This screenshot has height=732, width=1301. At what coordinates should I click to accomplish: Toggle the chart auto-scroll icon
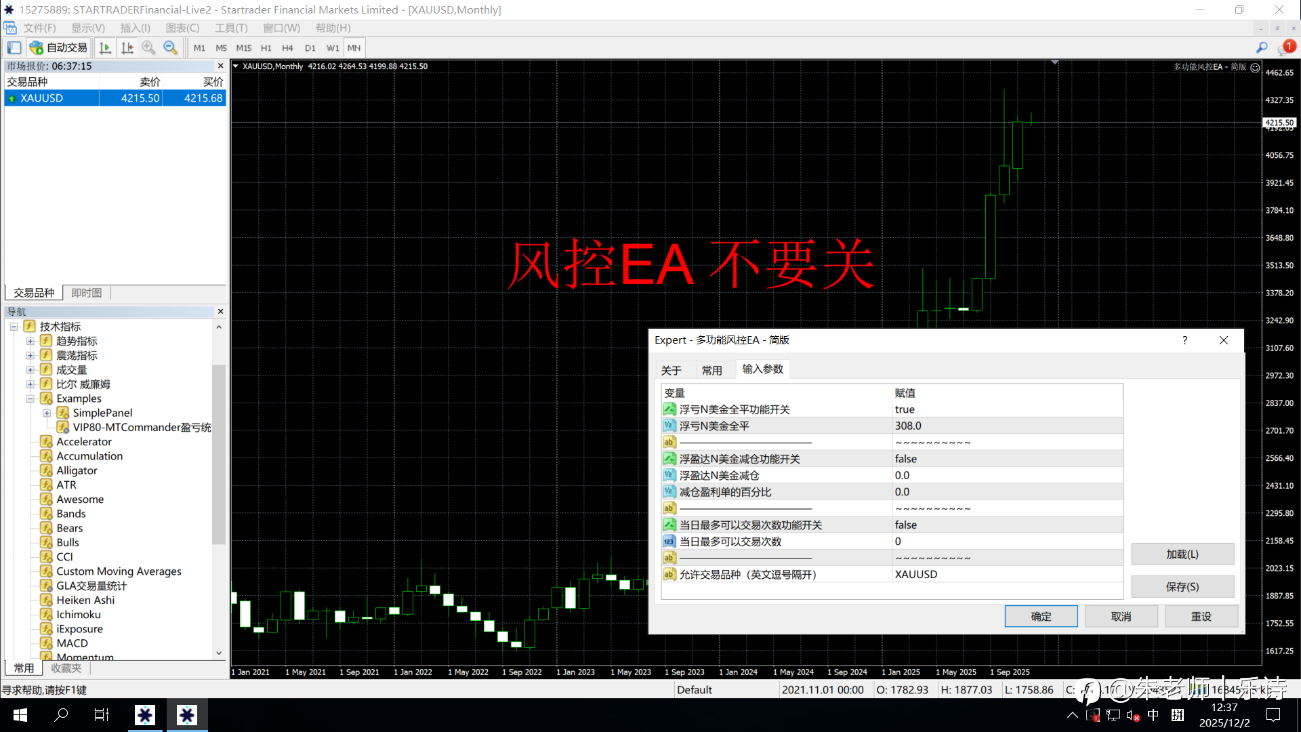(105, 47)
